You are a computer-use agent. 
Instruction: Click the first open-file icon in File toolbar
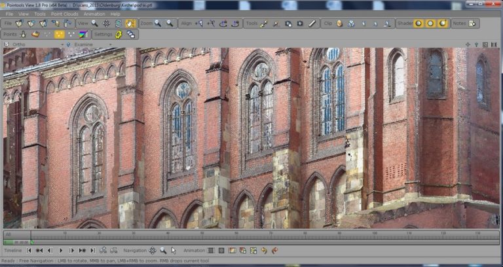20,24
